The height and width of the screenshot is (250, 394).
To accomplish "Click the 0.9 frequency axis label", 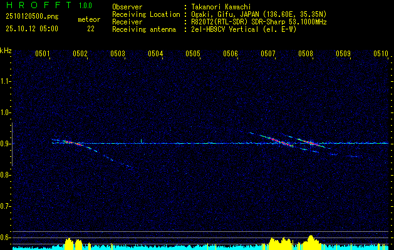I will pyautogui.click(x=4, y=144).
